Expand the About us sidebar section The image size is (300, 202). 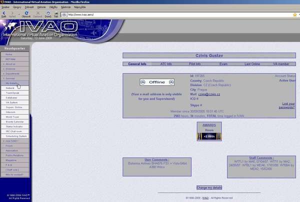coord(15,64)
